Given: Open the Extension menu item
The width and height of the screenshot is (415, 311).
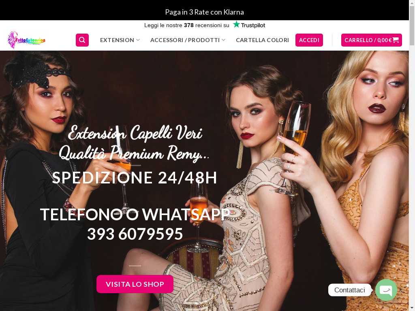Looking at the screenshot, I should [x=117, y=40].
